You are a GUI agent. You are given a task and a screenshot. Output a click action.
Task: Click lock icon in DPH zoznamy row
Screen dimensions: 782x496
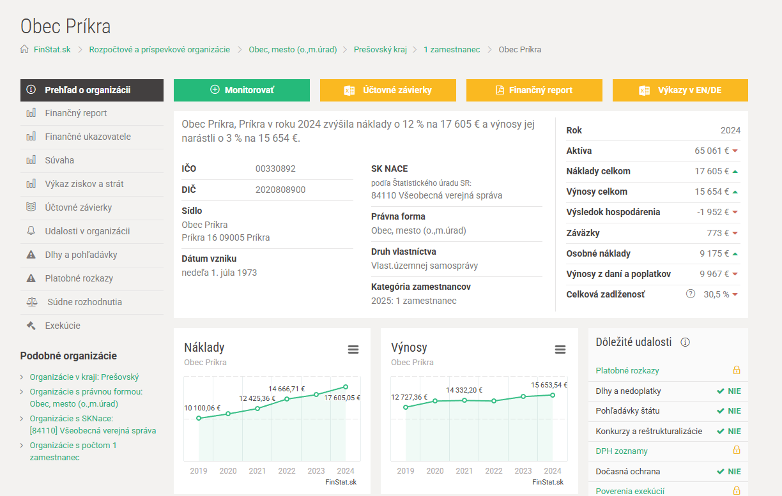click(x=736, y=451)
